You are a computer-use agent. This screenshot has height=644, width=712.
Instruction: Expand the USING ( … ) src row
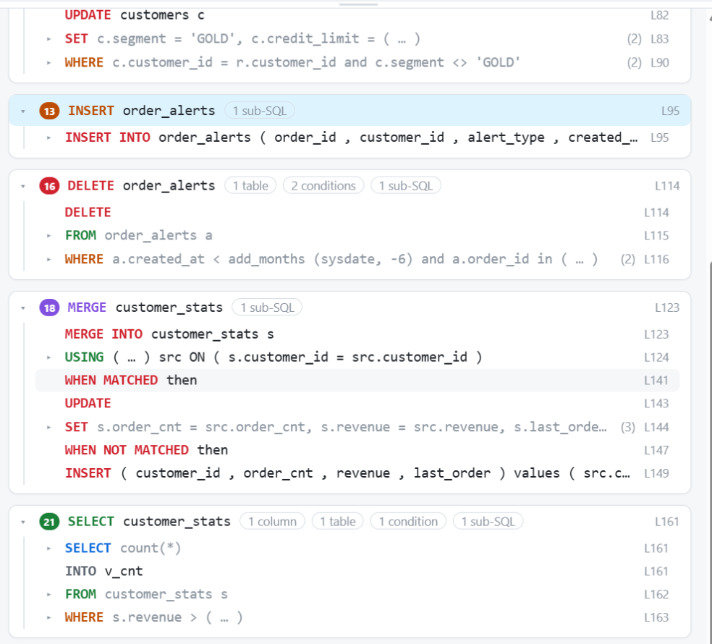pyautogui.click(x=48, y=357)
